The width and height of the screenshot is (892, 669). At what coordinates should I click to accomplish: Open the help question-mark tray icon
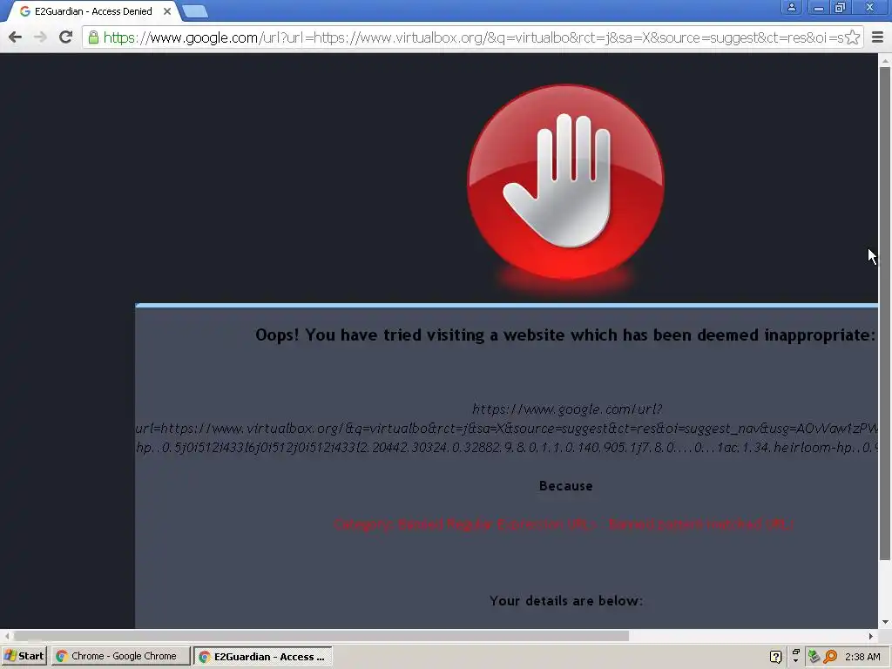775,657
